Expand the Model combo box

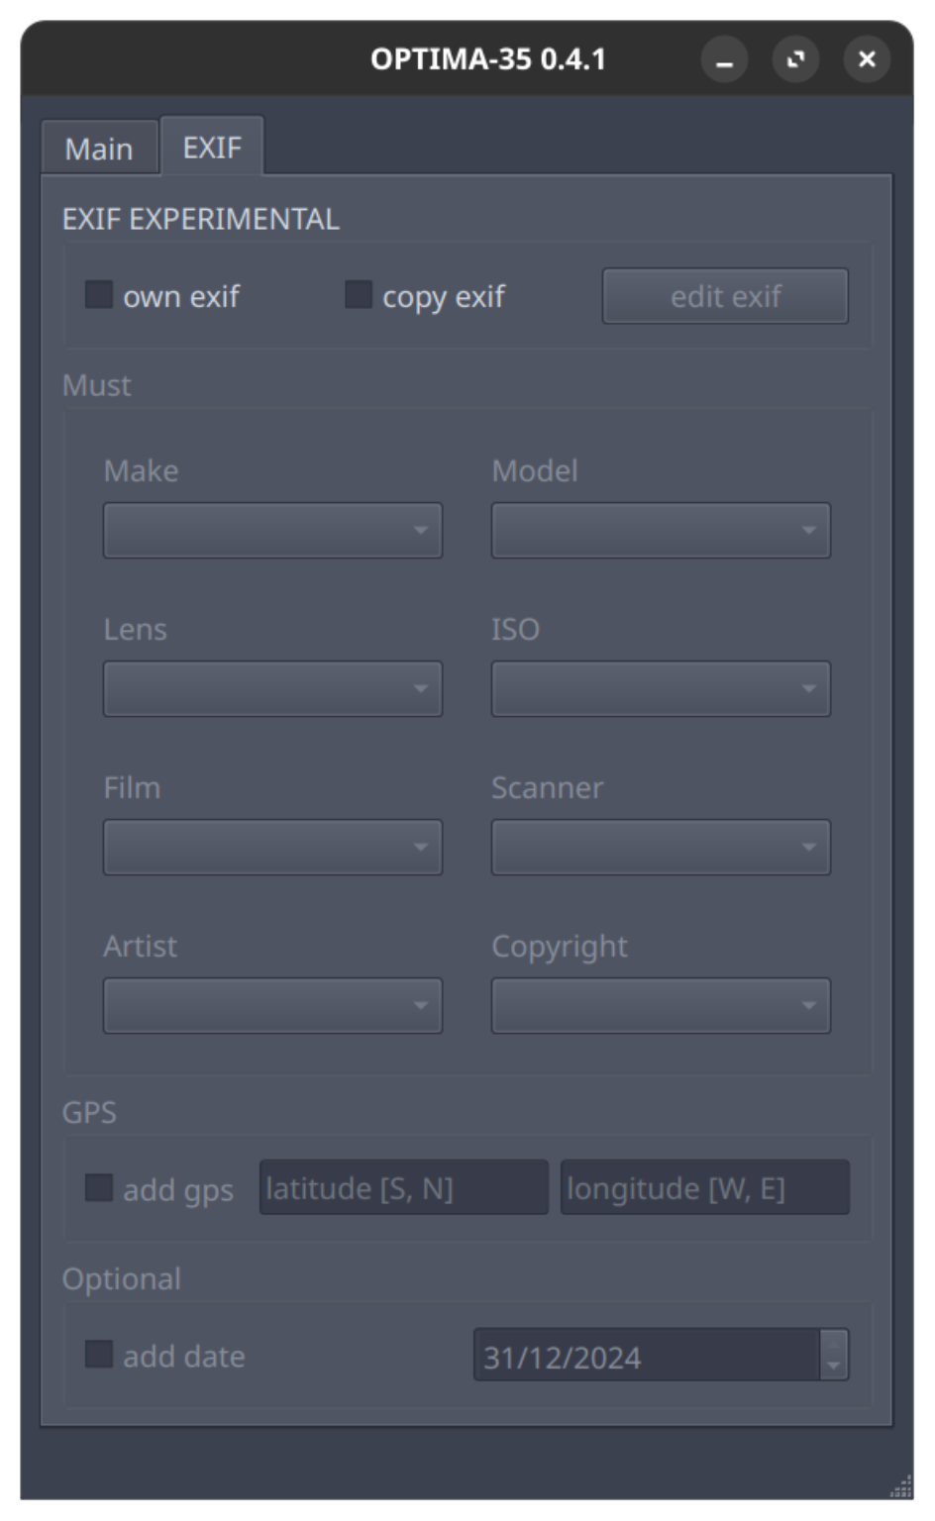661,530
